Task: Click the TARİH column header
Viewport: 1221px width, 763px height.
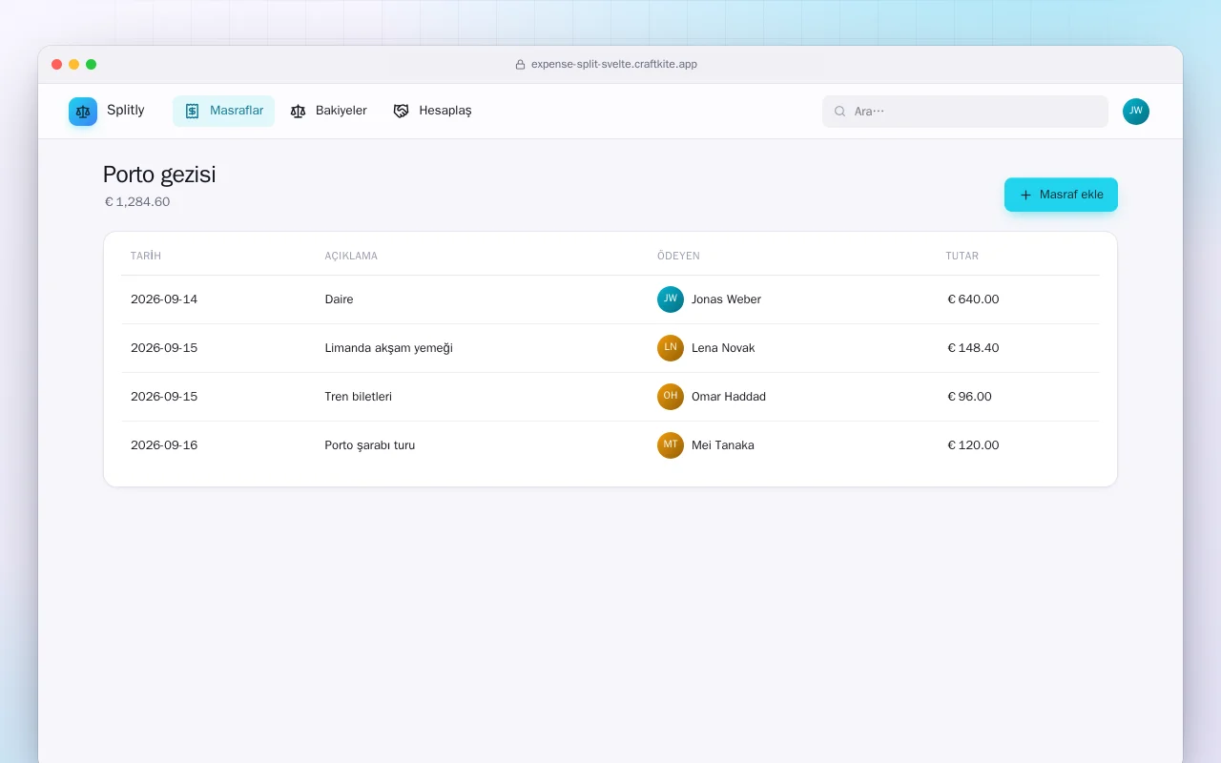Action: click(146, 257)
